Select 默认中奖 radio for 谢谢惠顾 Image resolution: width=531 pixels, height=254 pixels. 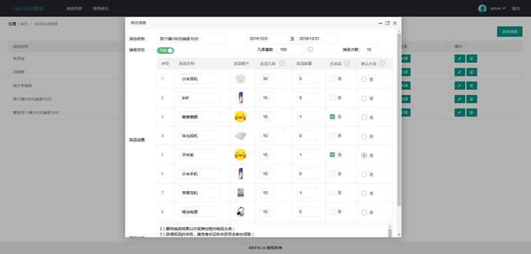coord(364,117)
